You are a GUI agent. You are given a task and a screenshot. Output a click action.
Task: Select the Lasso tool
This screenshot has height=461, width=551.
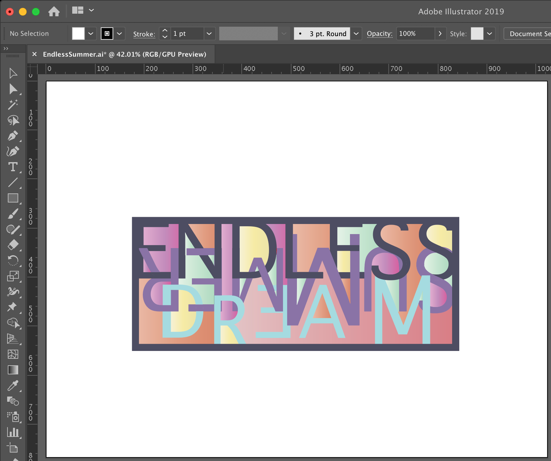[x=13, y=120]
